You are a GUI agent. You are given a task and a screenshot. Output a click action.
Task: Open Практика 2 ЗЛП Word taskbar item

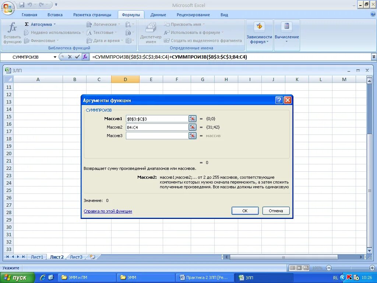click(205, 278)
